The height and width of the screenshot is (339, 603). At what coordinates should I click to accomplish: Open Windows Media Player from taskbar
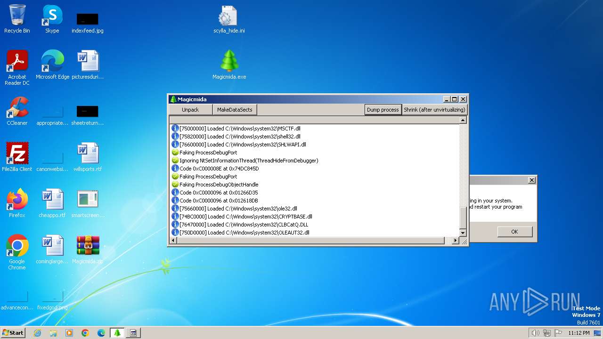(x=69, y=332)
